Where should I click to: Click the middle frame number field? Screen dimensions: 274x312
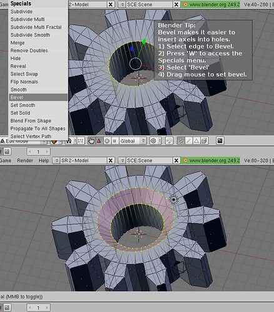point(38,152)
